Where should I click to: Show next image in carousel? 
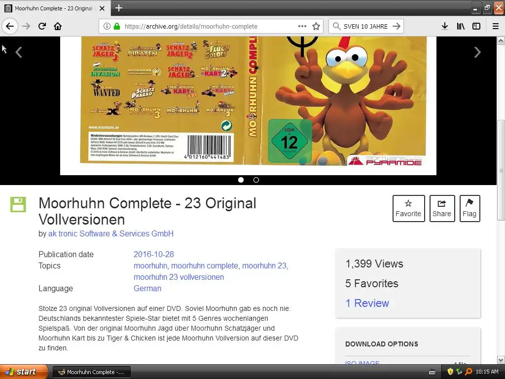tap(477, 52)
